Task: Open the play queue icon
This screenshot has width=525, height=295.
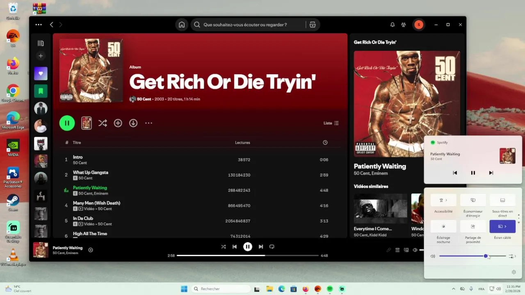Action: pyautogui.click(x=397, y=250)
